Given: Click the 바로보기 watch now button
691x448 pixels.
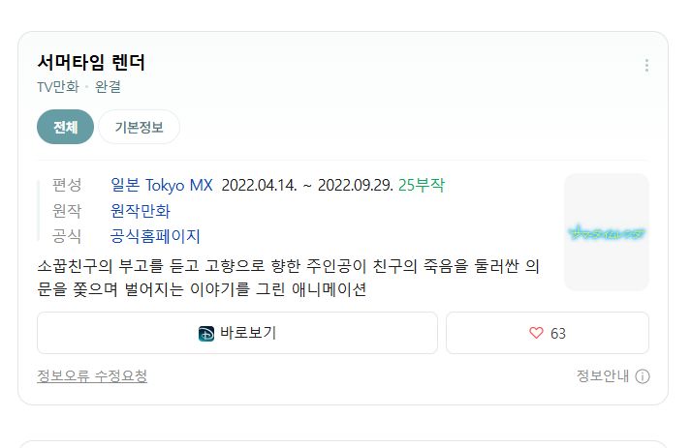Looking at the screenshot, I should (237, 333).
